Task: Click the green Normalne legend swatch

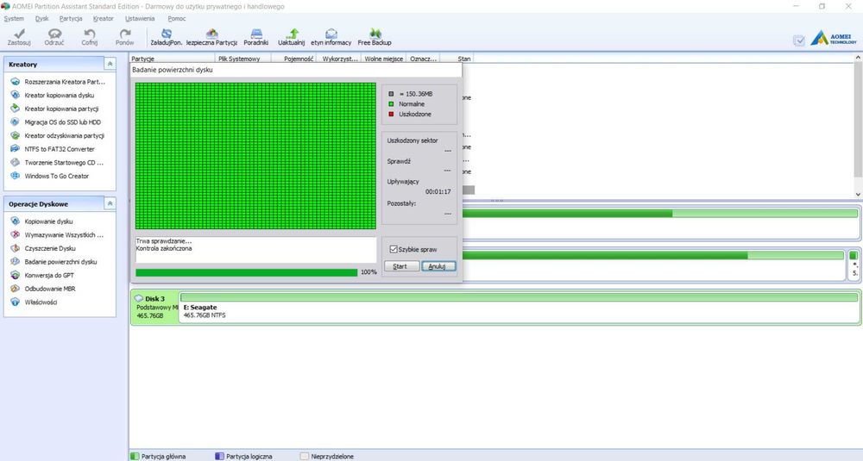Action: [391, 104]
